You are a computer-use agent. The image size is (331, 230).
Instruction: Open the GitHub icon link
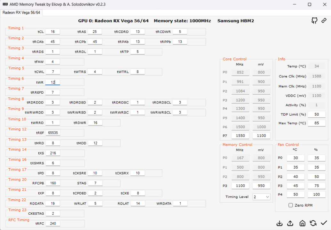[x=314, y=21]
